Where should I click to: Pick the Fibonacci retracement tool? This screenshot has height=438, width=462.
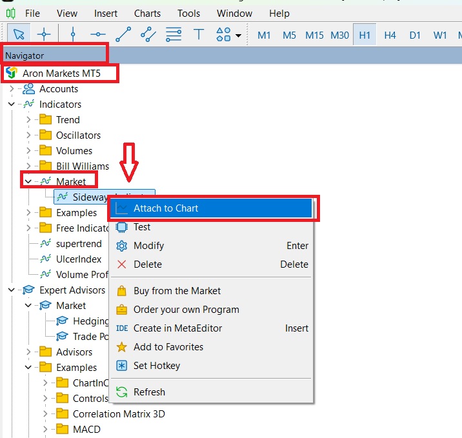(x=174, y=35)
